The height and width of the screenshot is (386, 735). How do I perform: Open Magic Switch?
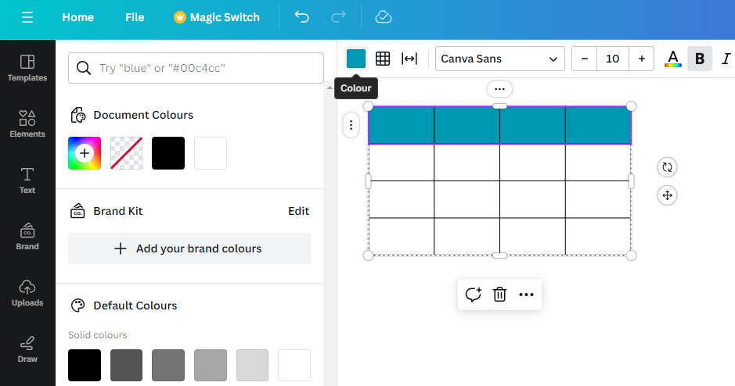[217, 17]
